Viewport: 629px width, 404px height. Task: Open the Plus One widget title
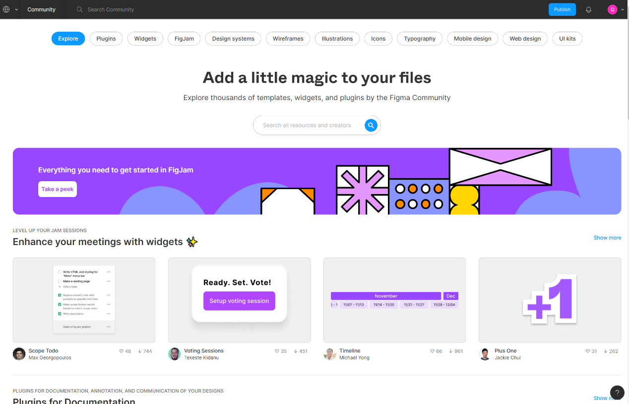tap(505, 351)
